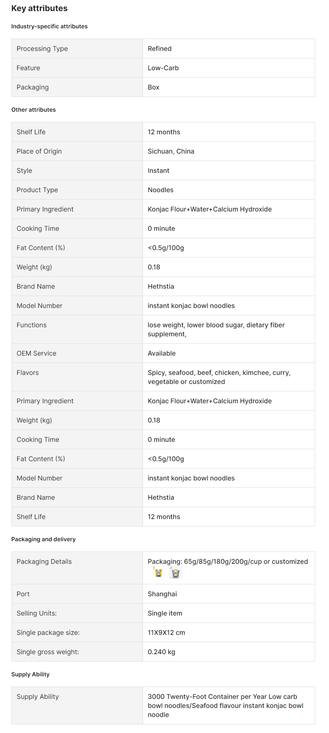Click the Flavors row label
Image resolution: width=329 pixels, height=733 pixels.
(28, 372)
